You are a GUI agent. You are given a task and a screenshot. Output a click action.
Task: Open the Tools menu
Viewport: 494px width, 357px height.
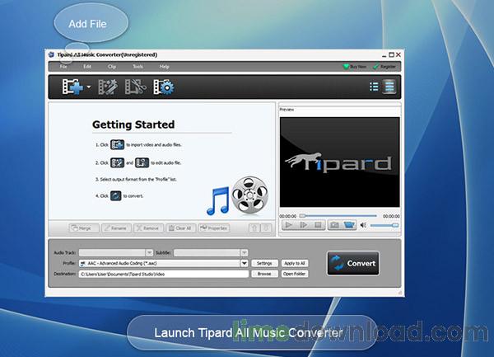137,66
